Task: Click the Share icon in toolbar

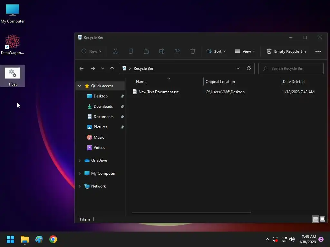Action: [x=177, y=51]
